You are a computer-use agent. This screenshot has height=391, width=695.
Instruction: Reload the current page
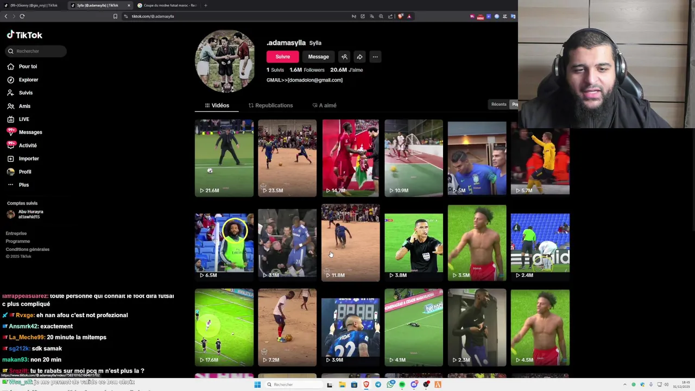pyautogui.click(x=22, y=16)
